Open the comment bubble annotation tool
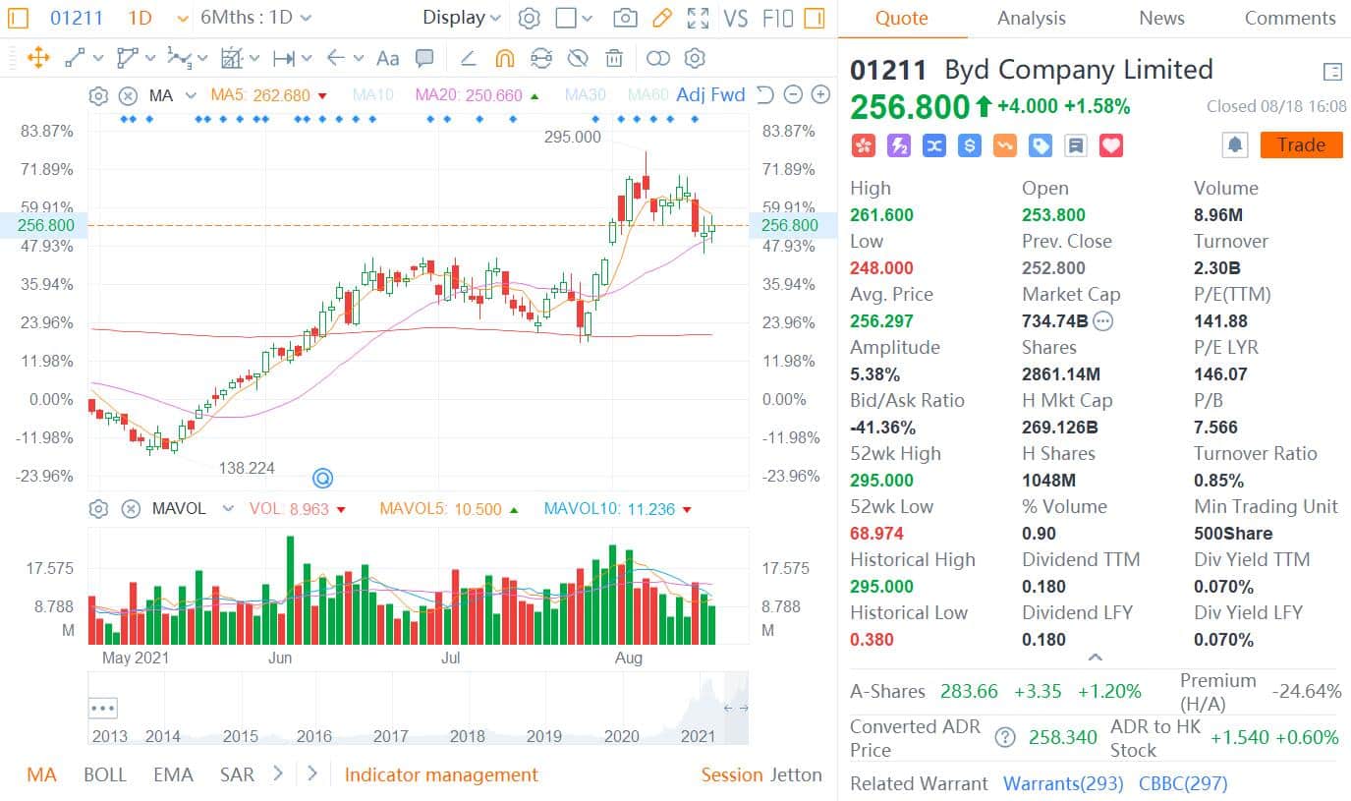 tap(424, 59)
